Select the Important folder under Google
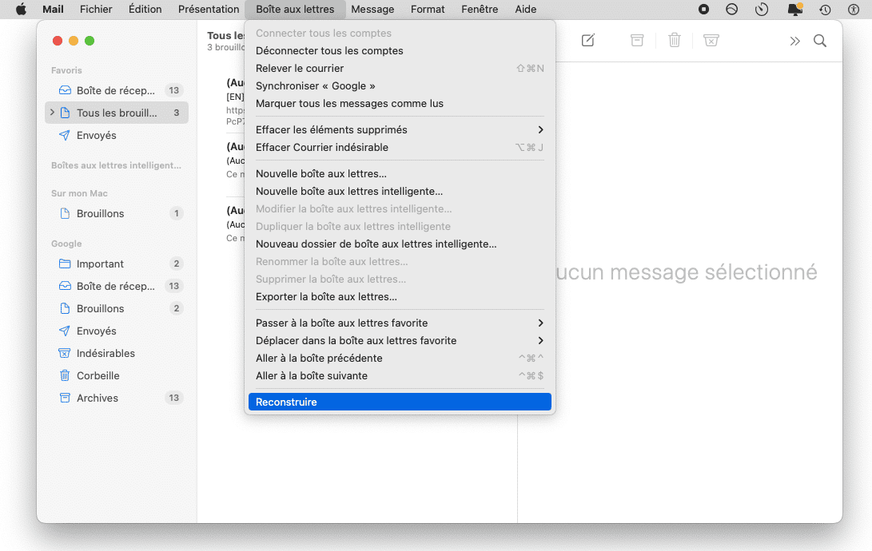 pos(100,264)
